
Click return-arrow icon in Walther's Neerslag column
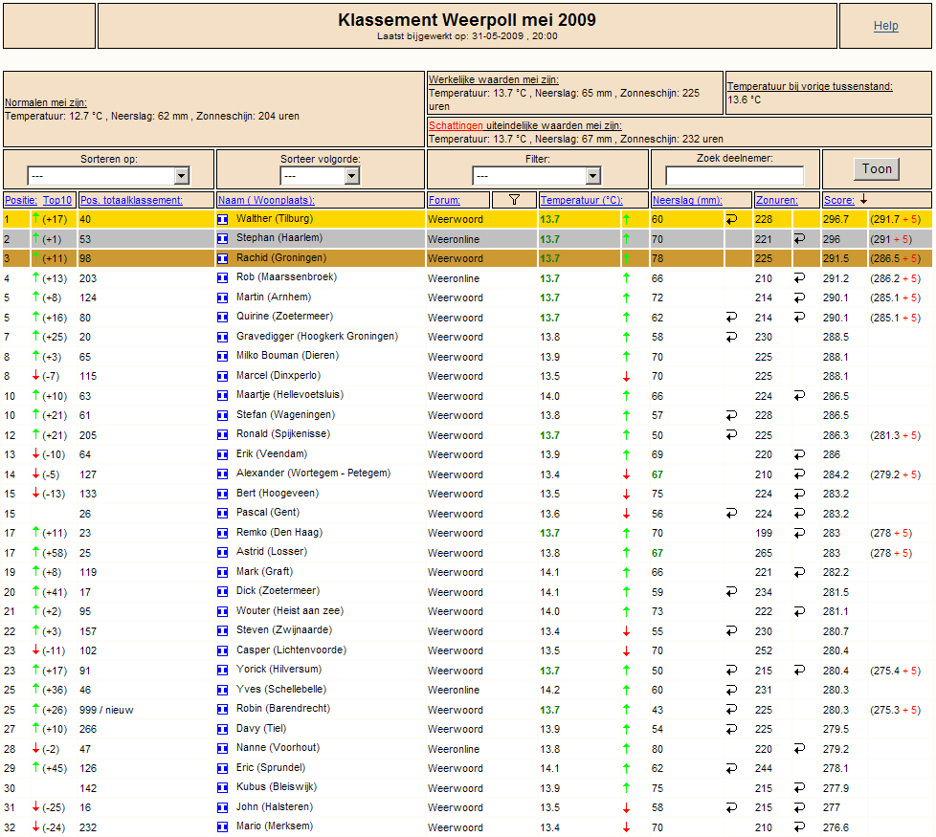point(731,220)
